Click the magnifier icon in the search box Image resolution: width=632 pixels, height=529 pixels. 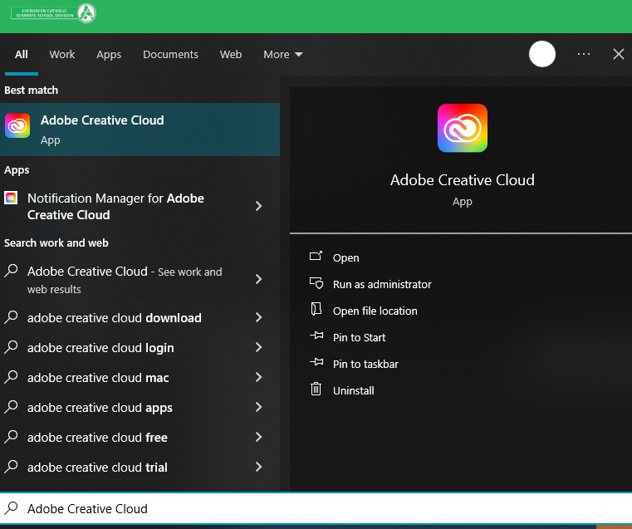(12, 508)
